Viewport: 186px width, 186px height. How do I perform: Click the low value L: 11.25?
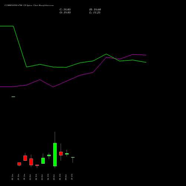pyautogui.click(x=95, y=13)
